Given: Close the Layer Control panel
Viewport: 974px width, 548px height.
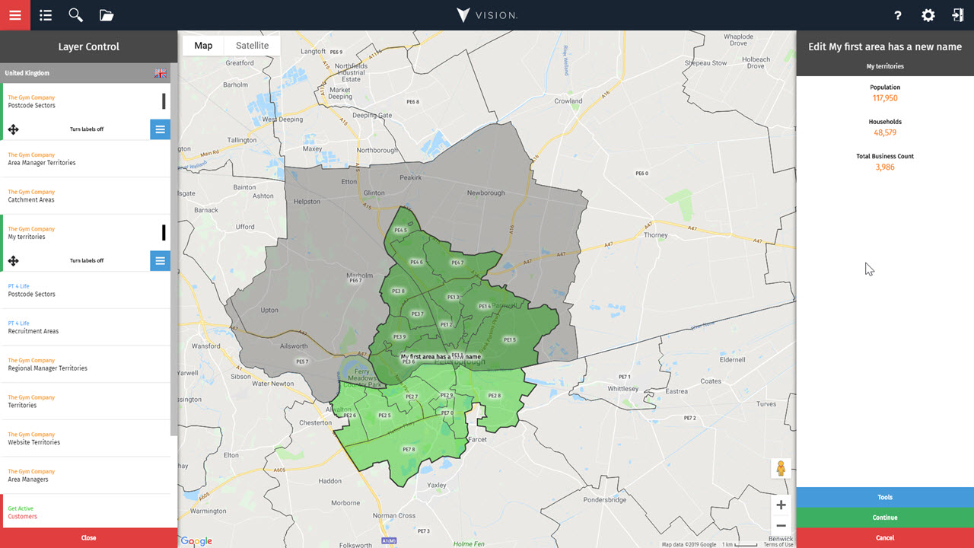Looking at the screenshot, I should pyautogui.click(x=88, y=538).
